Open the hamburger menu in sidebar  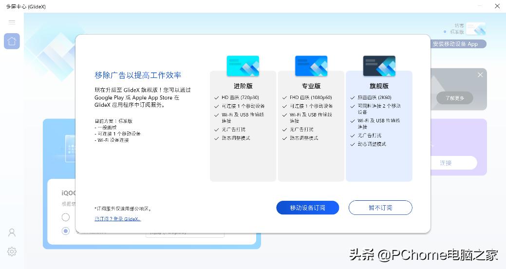point(12,22)
